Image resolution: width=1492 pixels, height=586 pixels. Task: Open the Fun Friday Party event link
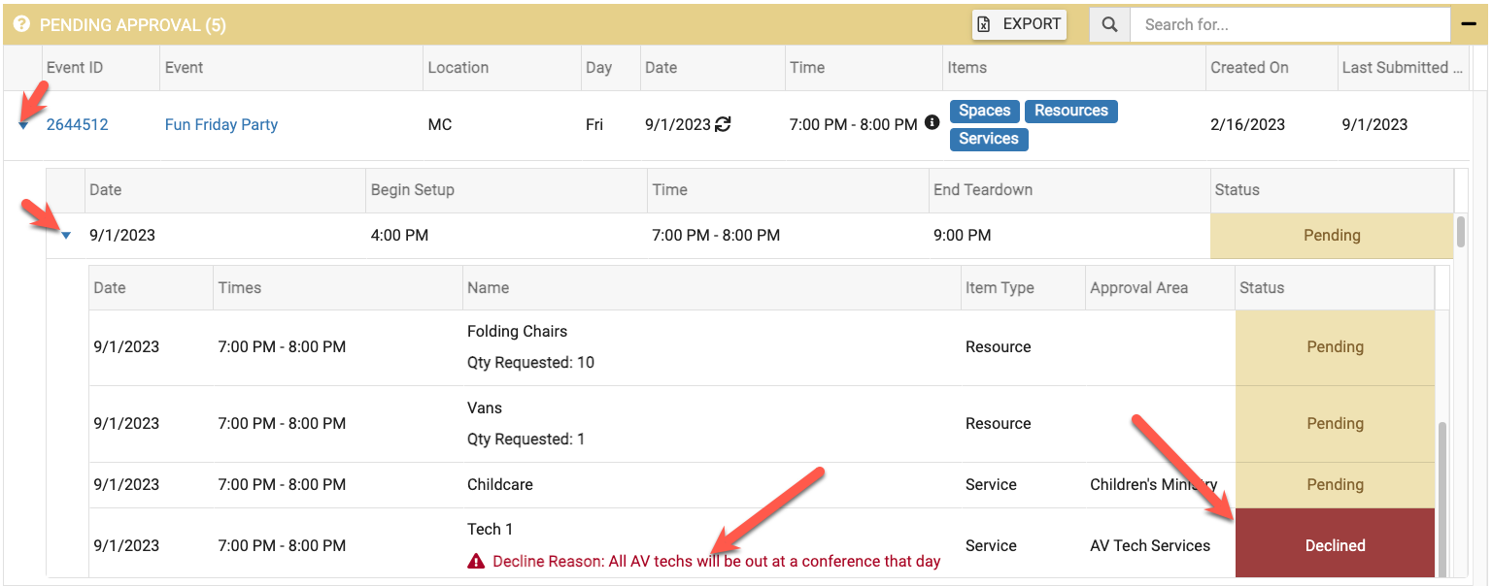(x=221, y=124)
